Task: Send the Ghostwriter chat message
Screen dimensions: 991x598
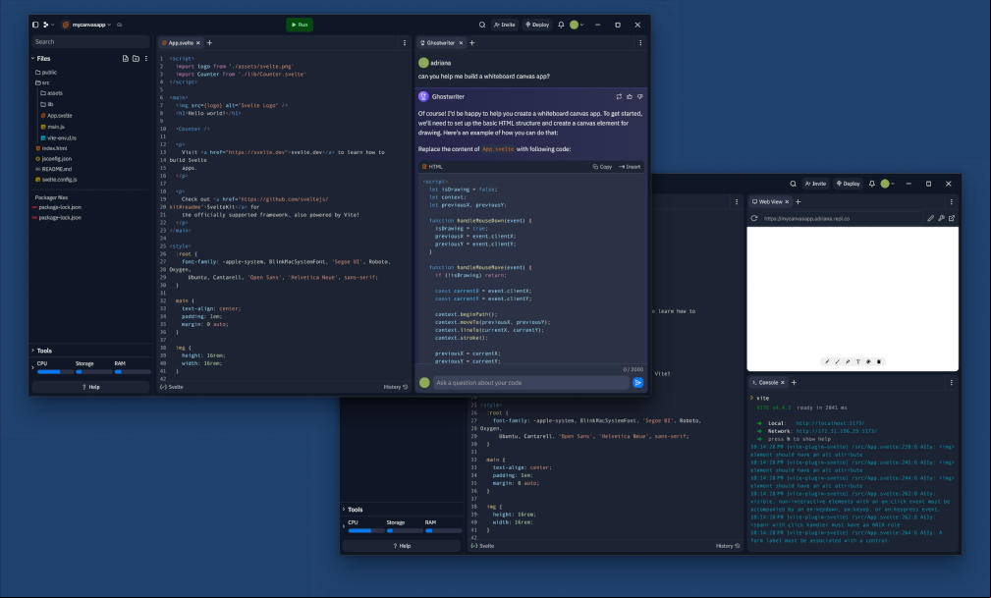Action: [637, 382]
